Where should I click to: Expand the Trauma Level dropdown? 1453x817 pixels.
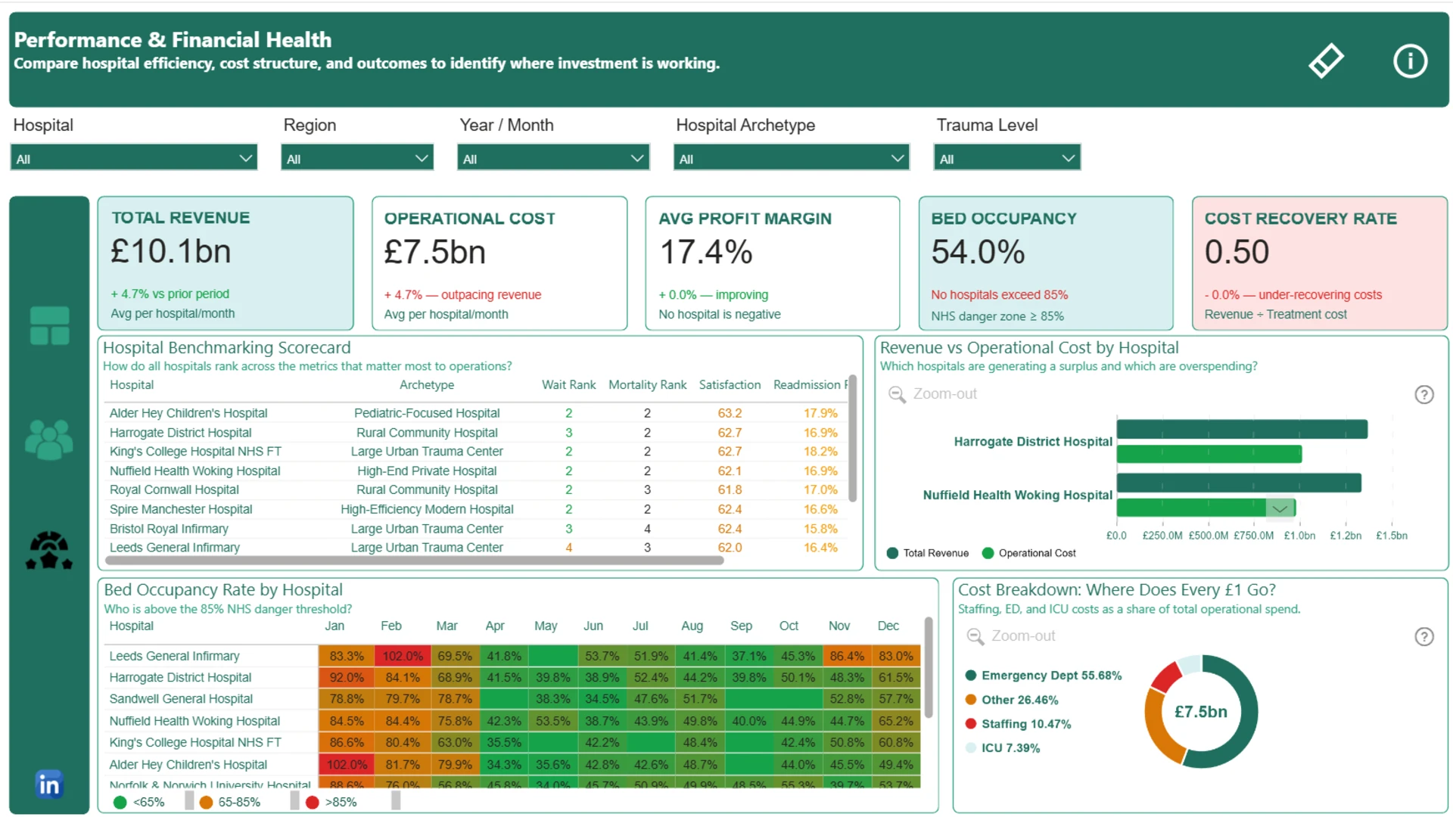(1007, 158)
